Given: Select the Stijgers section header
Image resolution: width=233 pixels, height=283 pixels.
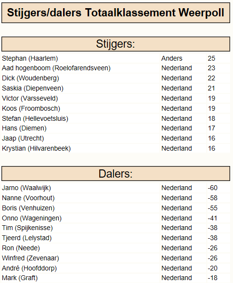Looking at the screenshot, I should tap(116, 44).
